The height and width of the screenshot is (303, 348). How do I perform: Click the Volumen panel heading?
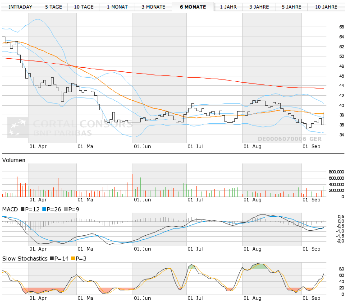tap(14, 160)
